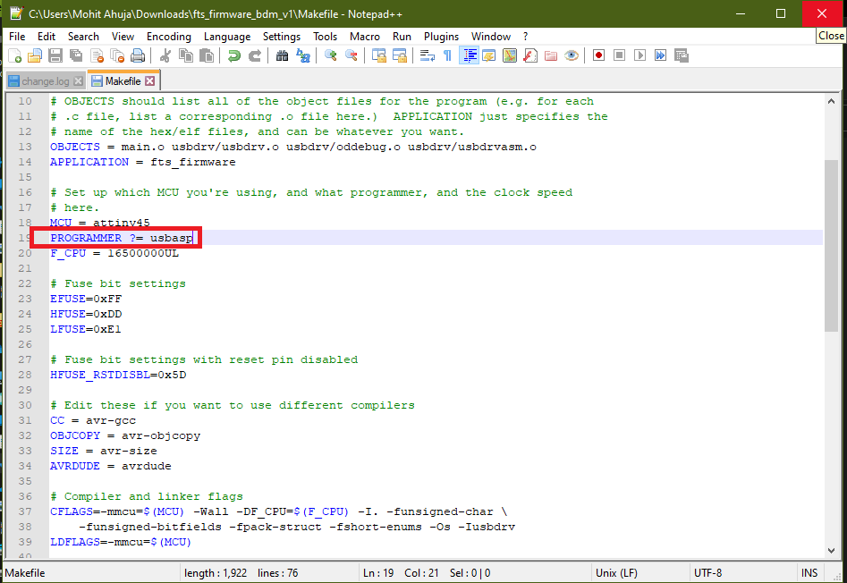Click Ln : 19 position in status bar
The image size is (847, 583).
click(378, 573)
